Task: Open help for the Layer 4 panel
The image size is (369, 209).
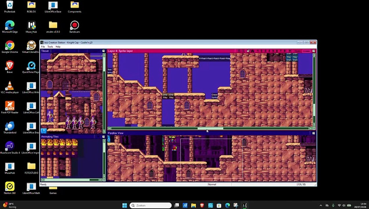Action: (x=313, y=51)
